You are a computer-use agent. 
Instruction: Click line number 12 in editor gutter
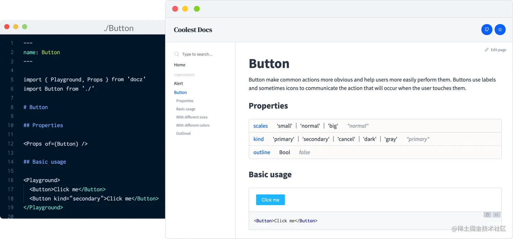coord(11,144)
